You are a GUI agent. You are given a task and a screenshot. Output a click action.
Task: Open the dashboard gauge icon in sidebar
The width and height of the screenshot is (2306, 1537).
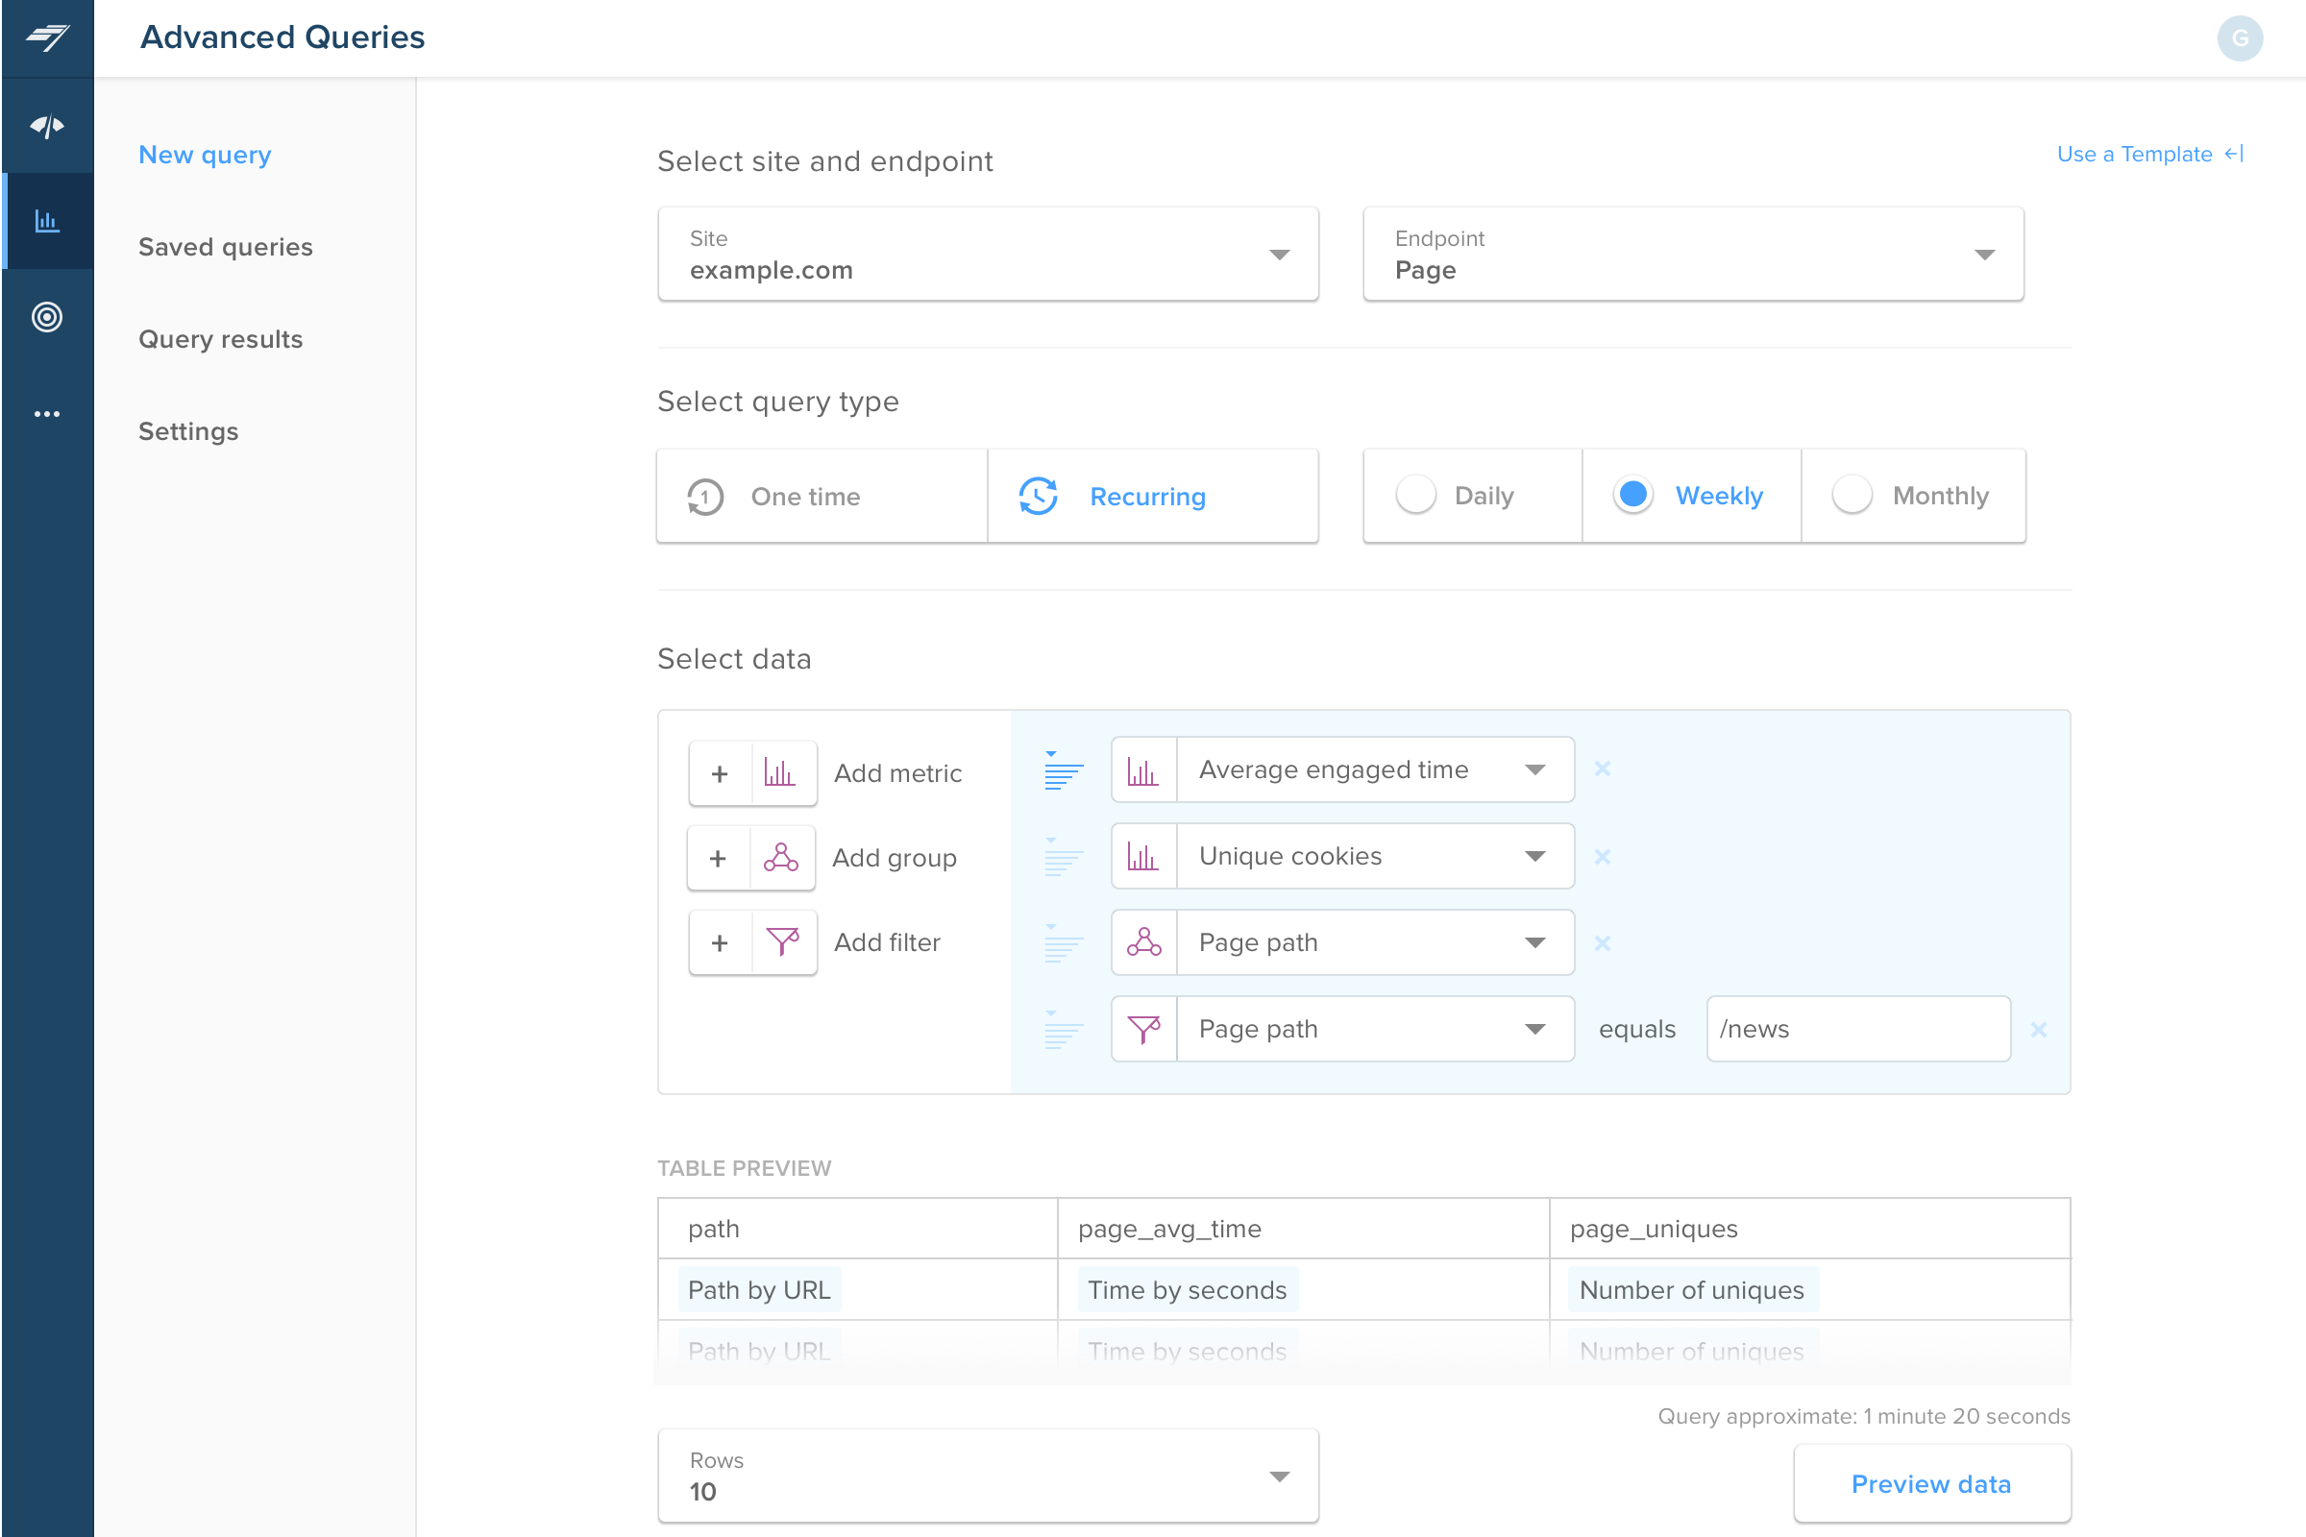(x=47, y=126)
